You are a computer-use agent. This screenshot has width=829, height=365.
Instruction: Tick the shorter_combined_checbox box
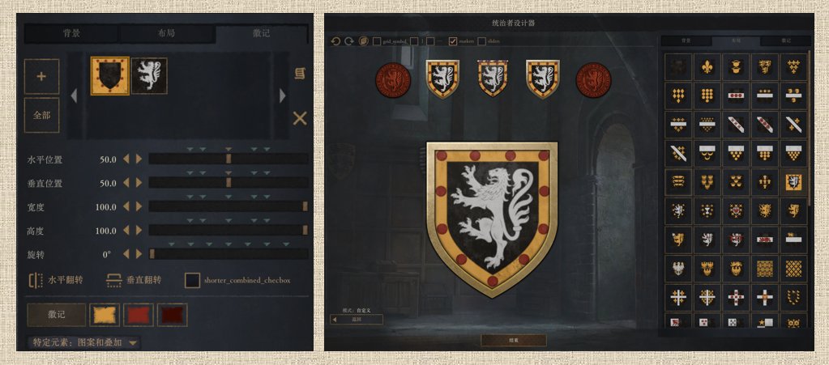(x=192, y=280)
